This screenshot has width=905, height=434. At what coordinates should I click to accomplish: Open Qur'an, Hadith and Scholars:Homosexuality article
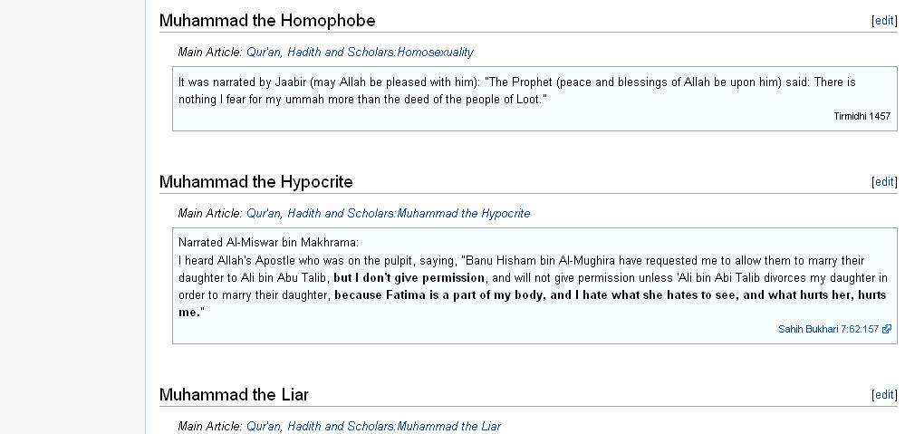click(360, 52)
